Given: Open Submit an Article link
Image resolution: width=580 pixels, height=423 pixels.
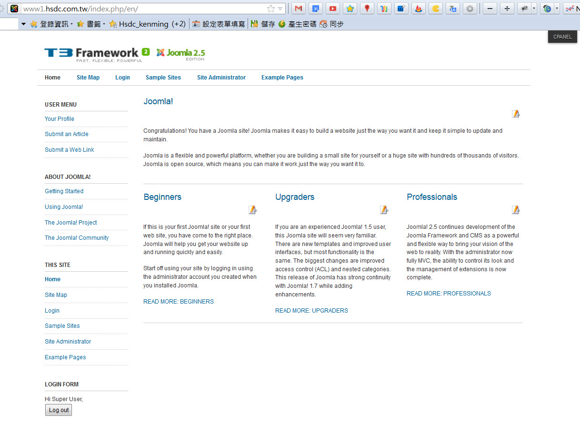Looking at the screenshot, I should [x=67, y=134].
